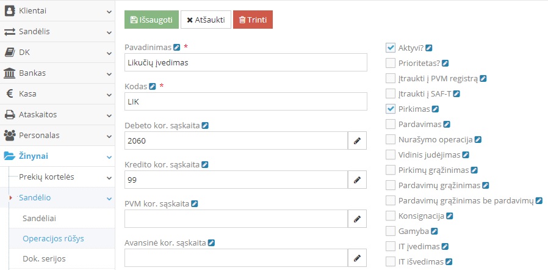Click the pencil icon beside Kredito kor. sąskaita field
The image size is (548, 270).
click(x=357, y=180)
